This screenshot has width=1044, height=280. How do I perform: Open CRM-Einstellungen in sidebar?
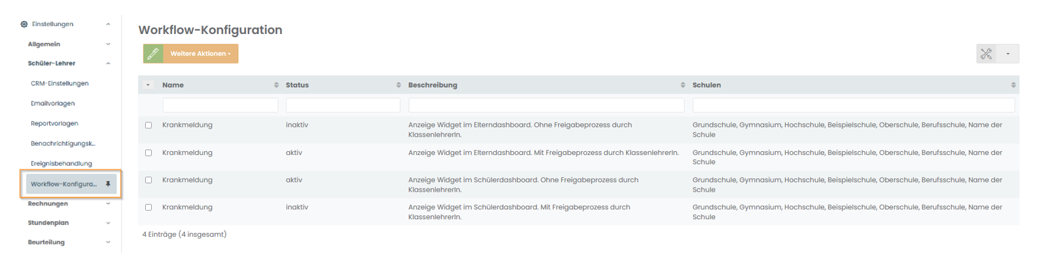point(60,84)
